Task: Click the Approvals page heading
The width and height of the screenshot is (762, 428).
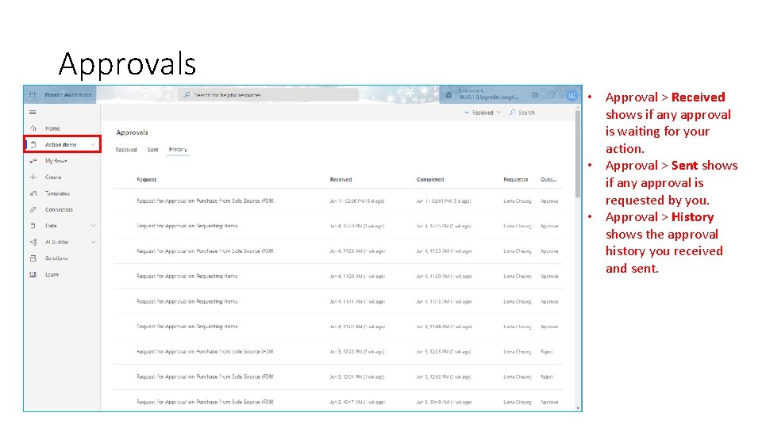Action: tap(133, 132)
